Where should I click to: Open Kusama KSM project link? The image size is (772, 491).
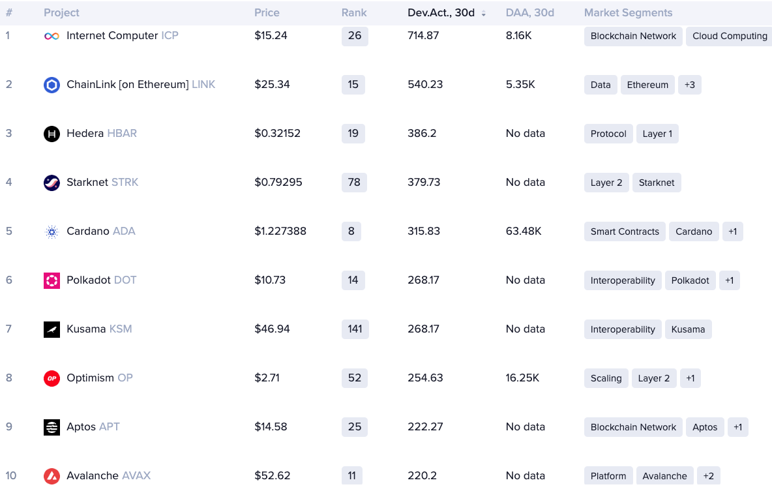click(99, 329)
